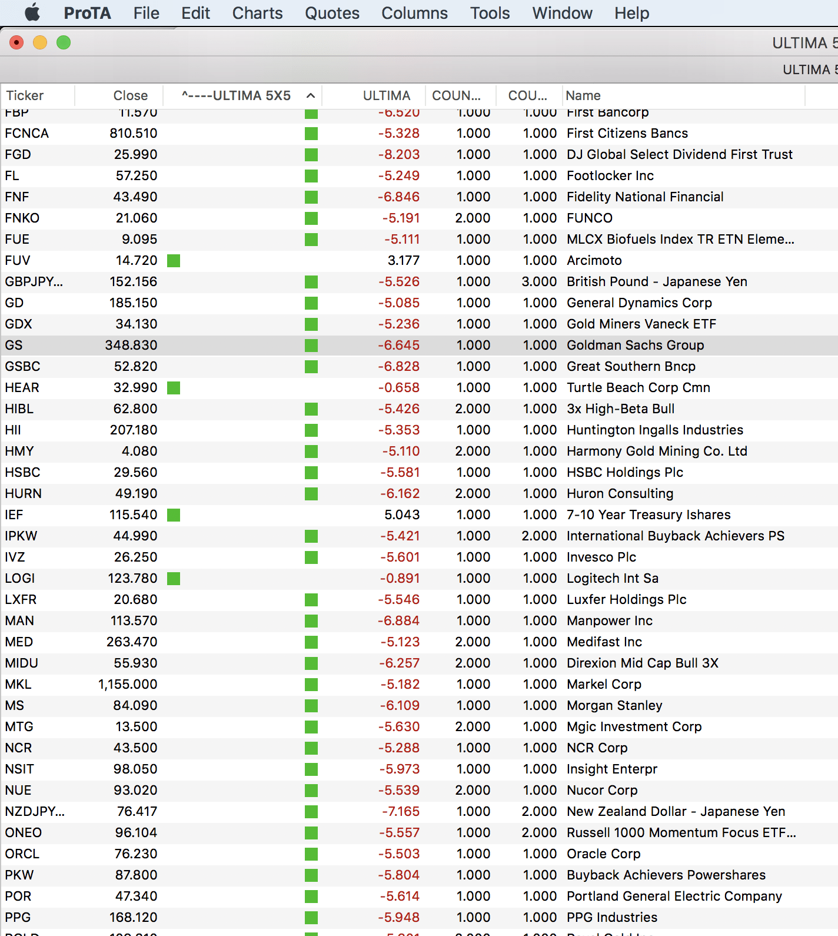
Task: Open the Charts menu
Action: tap(257, 13)
